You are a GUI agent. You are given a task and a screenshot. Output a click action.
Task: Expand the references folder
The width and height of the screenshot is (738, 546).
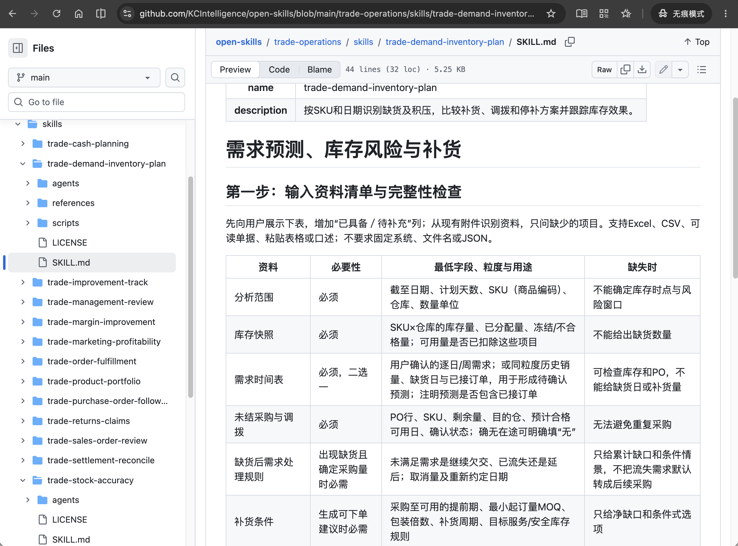pos(28,203)
